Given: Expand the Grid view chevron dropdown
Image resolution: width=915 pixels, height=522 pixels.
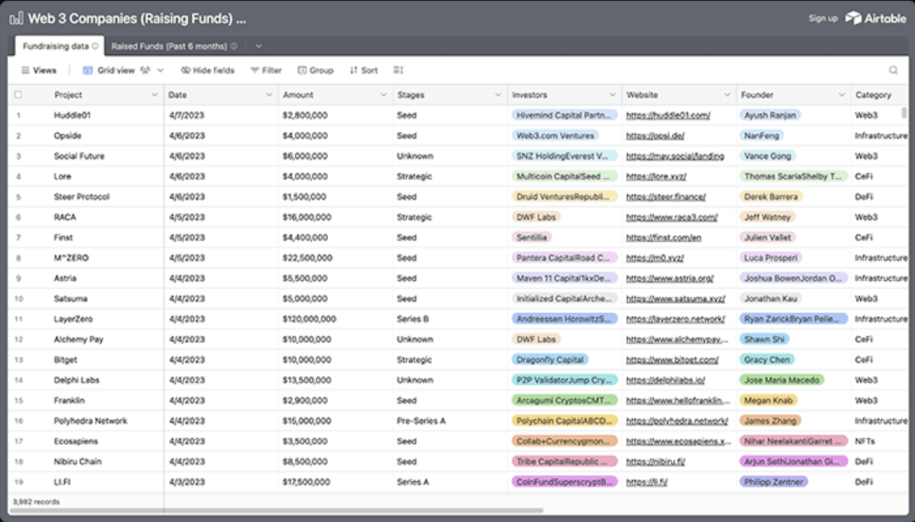Looking at the screenshot, I should pos(161,70).
